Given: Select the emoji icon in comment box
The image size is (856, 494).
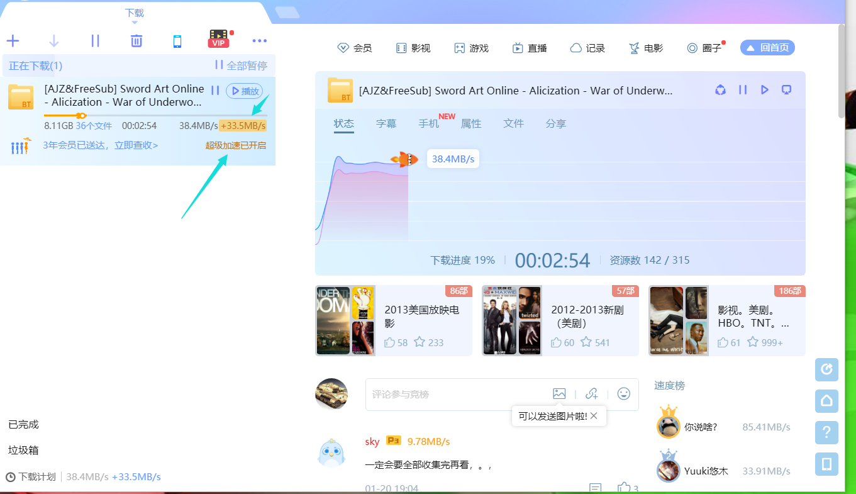Looking at the screenshot, I should pos(623,393).
